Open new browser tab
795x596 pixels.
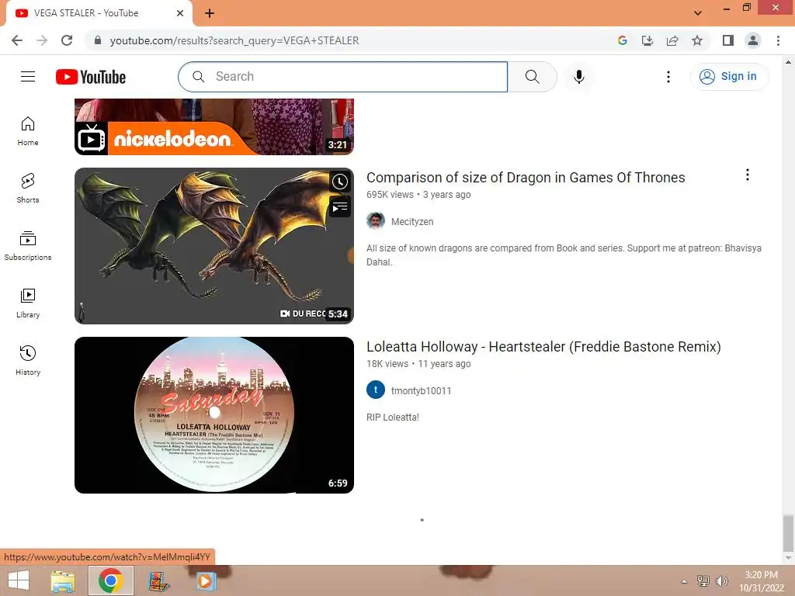[x=210, y=13]
